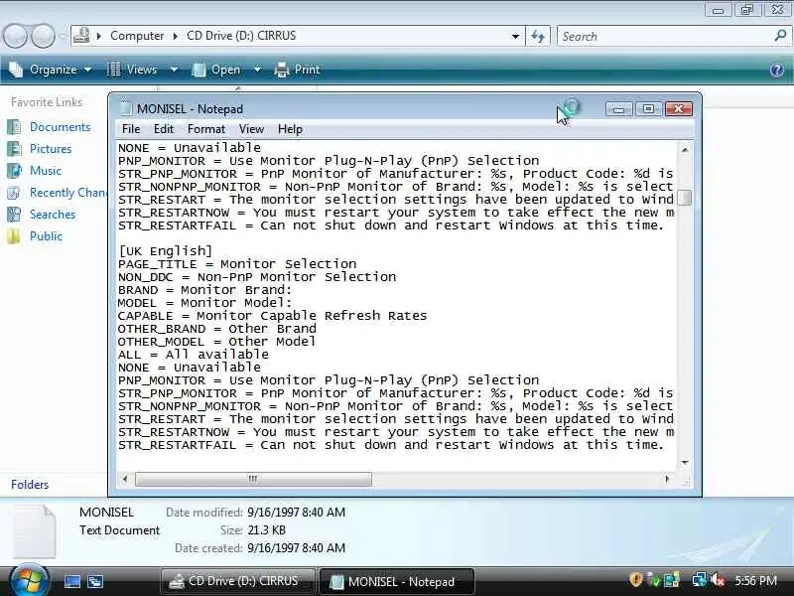Viewport: 794px width, 596px height.
Task: Click the search magnifier icon
Action: 780,36
